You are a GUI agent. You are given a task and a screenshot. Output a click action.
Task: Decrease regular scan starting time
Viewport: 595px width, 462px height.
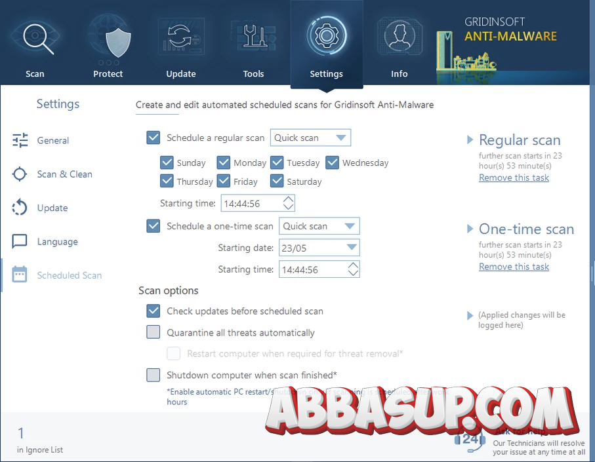click(x=289, y=206)
